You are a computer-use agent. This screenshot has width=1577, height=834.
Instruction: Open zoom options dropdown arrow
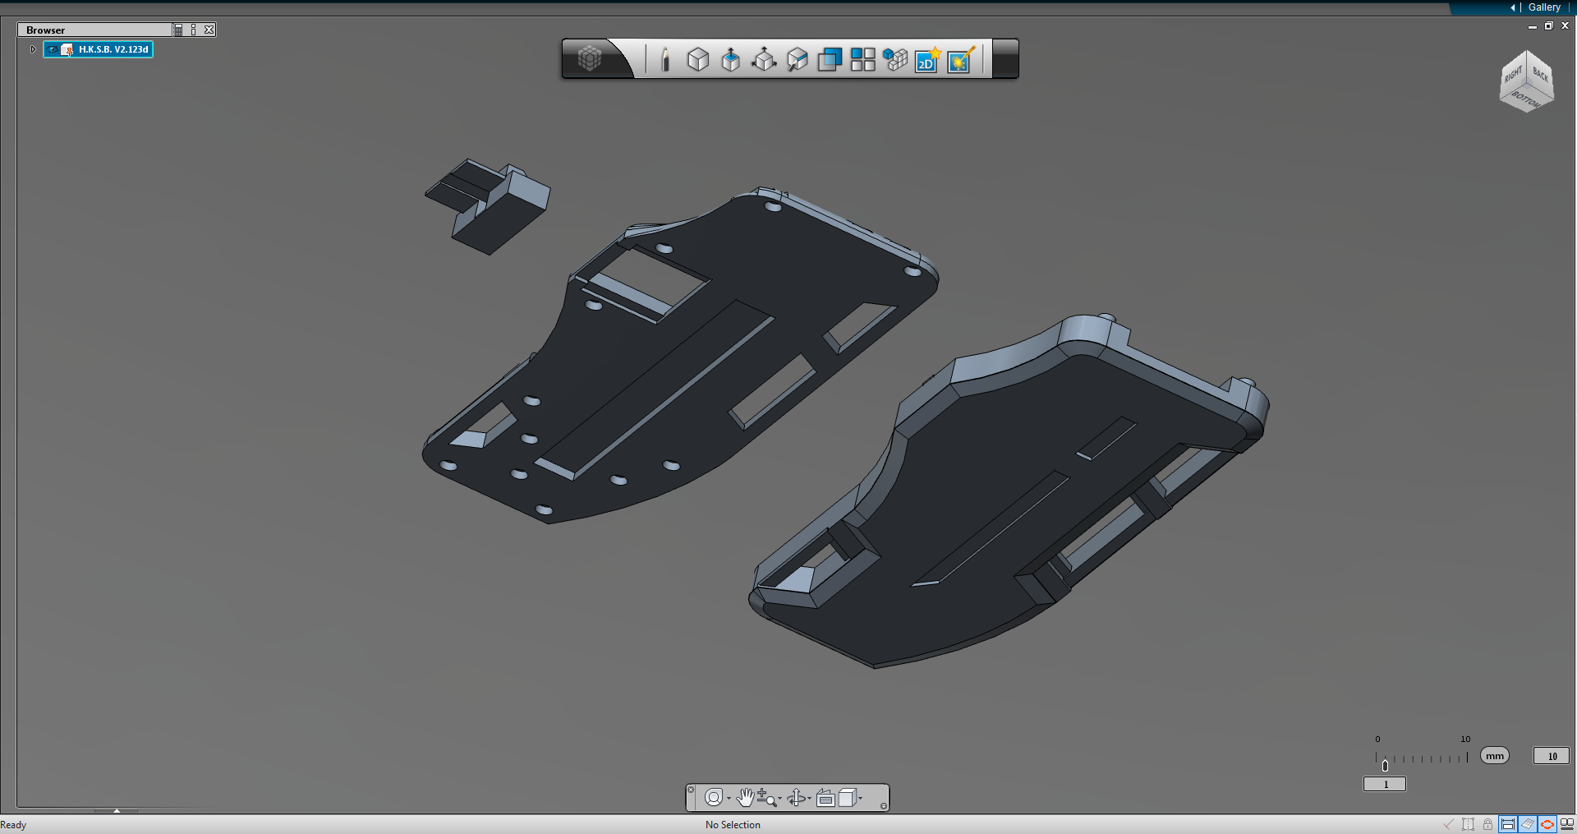point(779,798)
